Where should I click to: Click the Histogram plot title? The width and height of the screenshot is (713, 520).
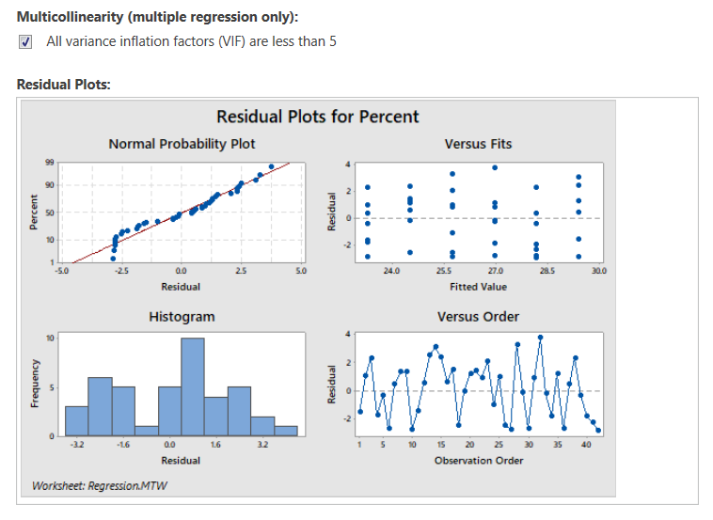pos(182,317)
